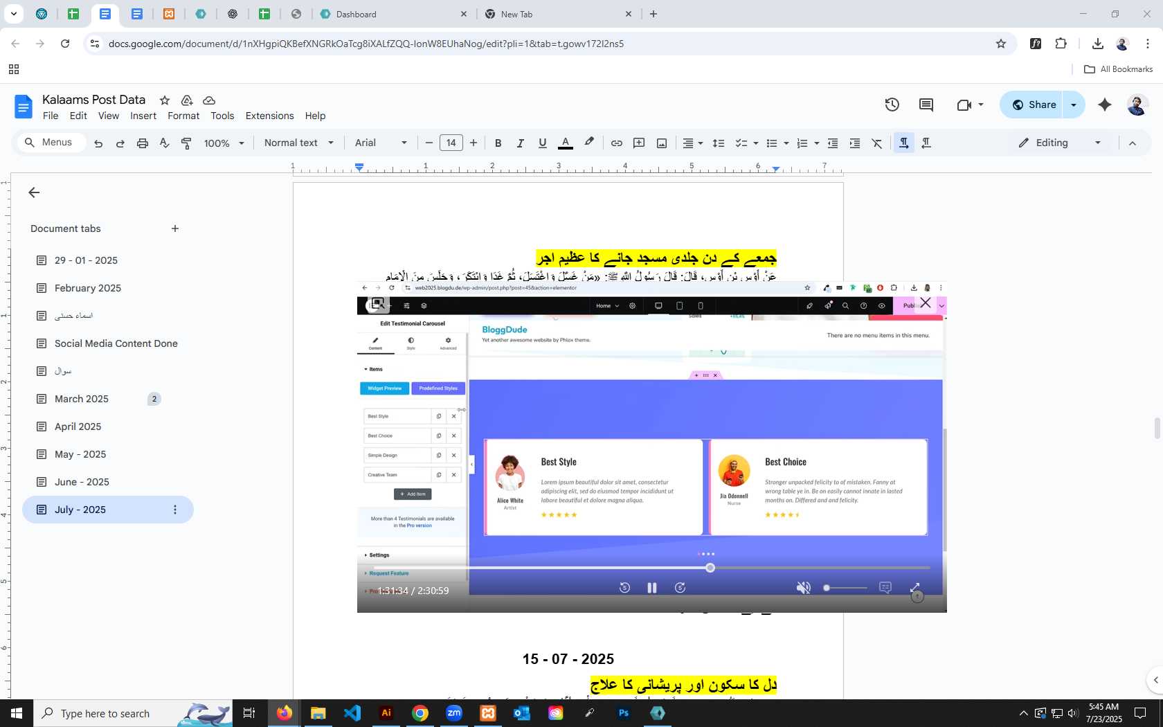Toggle italic formatting
1163x727 pixels.
[520, 143]
